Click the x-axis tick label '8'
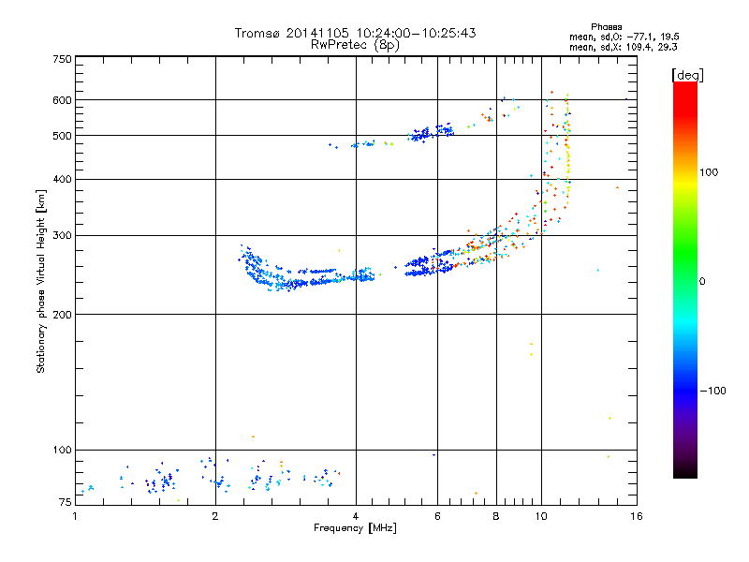This screenshot has height=562, width=749. click(x=496, y=516)
